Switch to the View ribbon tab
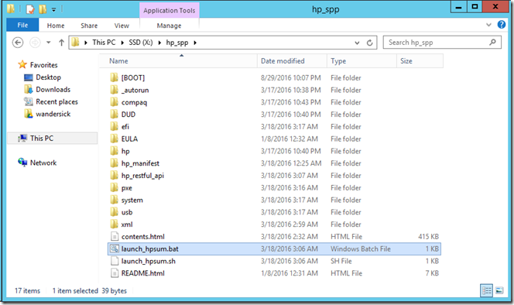The width and height of the screenshot is (514, 305). 122,26
